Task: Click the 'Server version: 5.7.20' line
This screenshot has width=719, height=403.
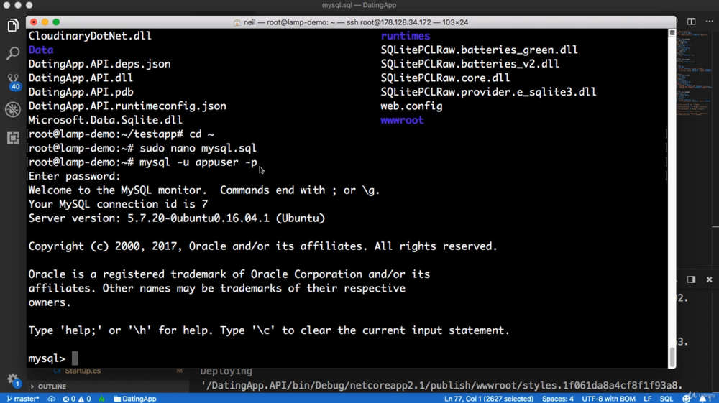Action: (177, 218)
